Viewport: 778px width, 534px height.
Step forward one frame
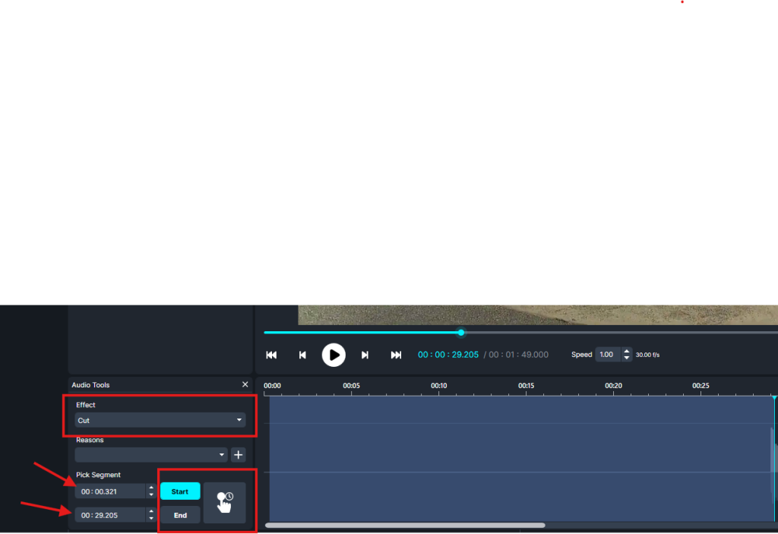coord(365,355)
